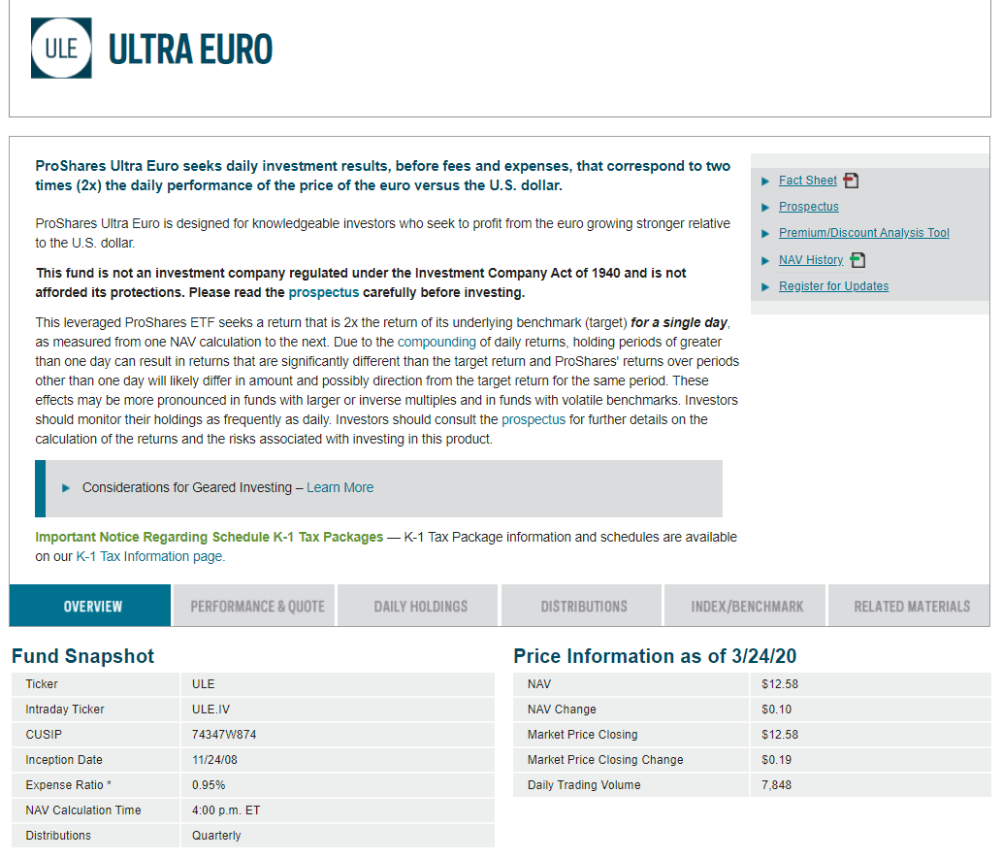
Task: Open Premium/Discount Analysis Tool link
Action: 863,233
